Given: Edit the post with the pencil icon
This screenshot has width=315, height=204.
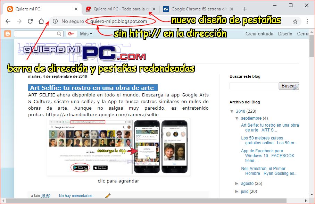Looking at the screenshot, I should click(108, 195).
